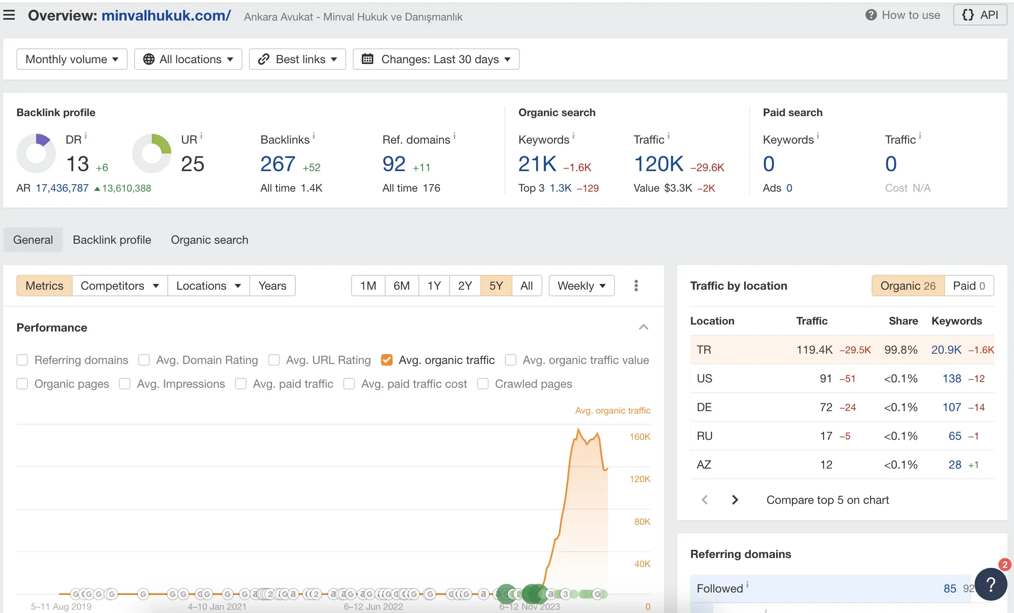Go to next traffic location page arrow
The image size is (1014, 613).
coord(735,499)
